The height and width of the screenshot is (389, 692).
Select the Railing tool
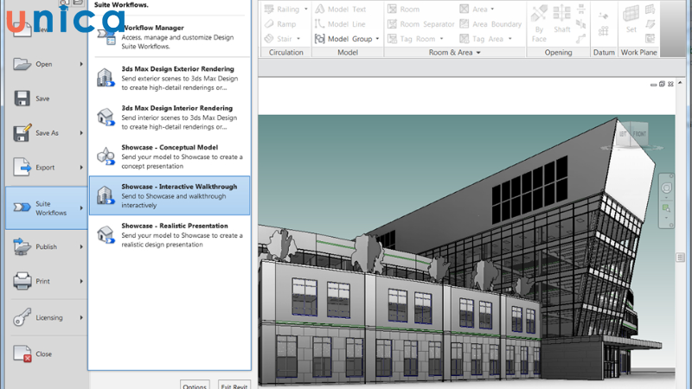pos(282,9)
